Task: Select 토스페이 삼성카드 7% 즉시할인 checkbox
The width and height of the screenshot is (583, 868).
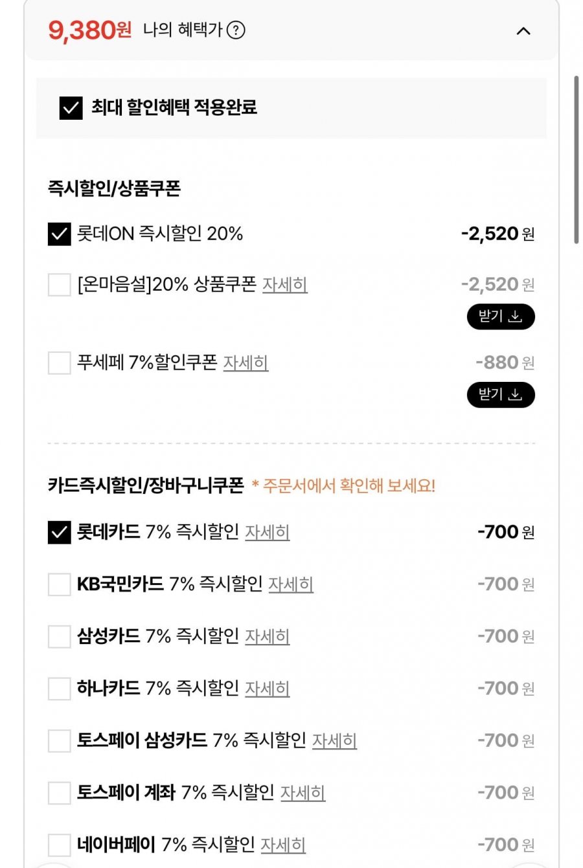Action: [x=59, y=740]
